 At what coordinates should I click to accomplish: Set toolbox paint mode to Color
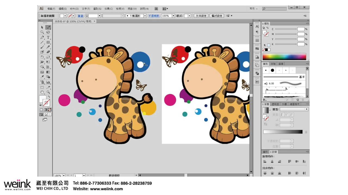(41, 110)
